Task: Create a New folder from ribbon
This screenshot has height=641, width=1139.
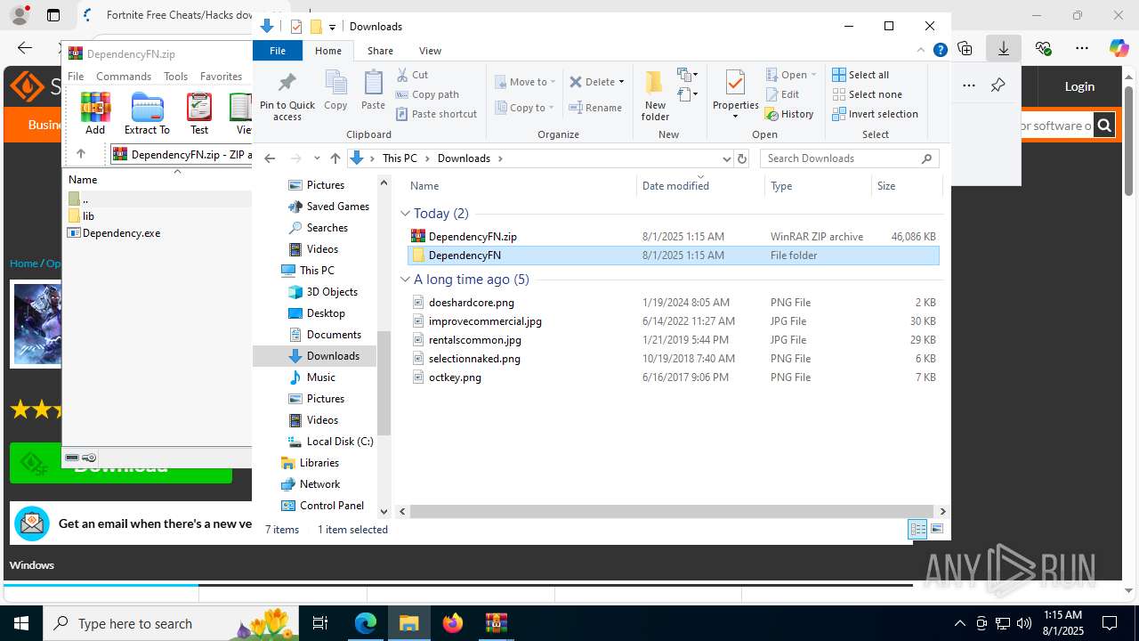Action: (x=655, y=96)
